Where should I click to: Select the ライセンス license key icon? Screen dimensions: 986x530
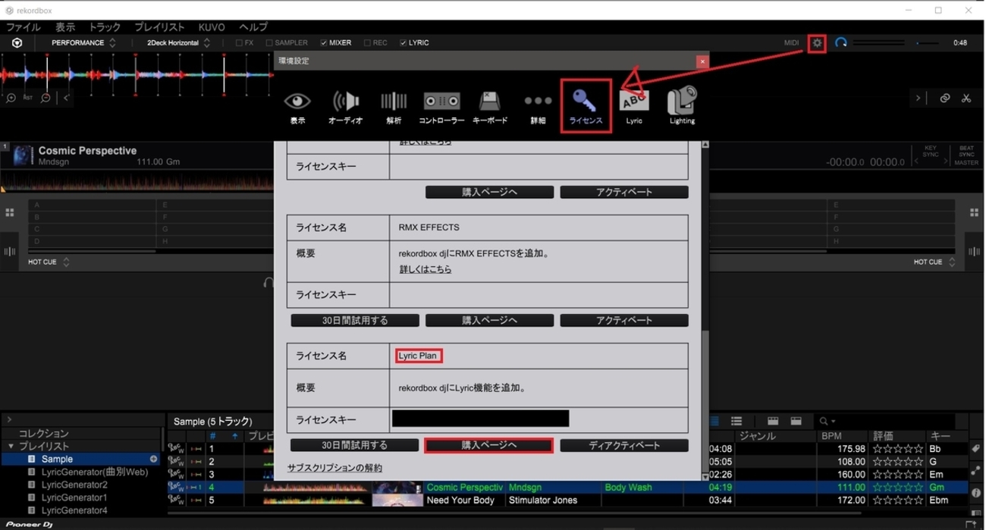pos(586,105)
